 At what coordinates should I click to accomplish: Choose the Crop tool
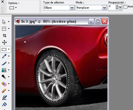point(5,36)
